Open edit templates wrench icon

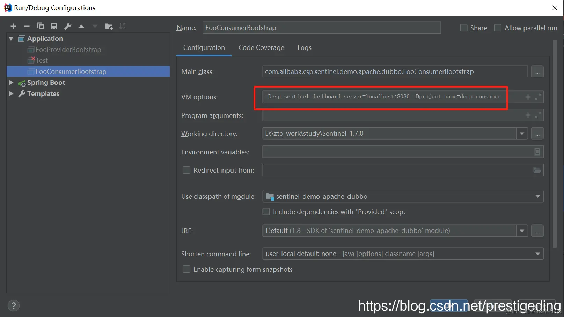pyautogui.click(x=68, y=26)
